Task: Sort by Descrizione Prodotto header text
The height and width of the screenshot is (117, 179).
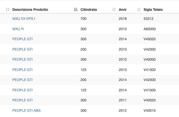Action: [30, 10]
